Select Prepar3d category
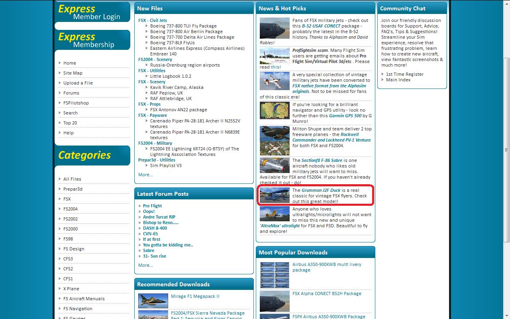 (x=73, y=189)
